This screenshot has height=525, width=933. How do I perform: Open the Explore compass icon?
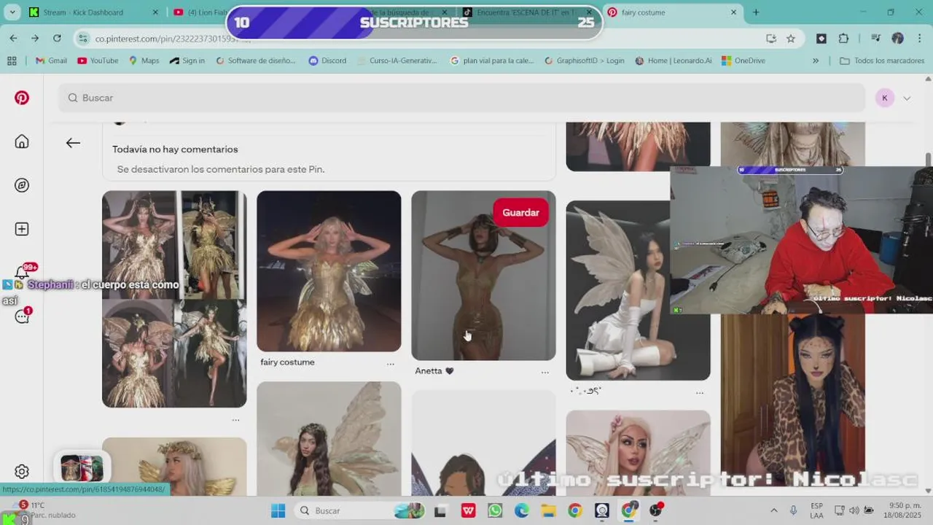tap(22, 185)
